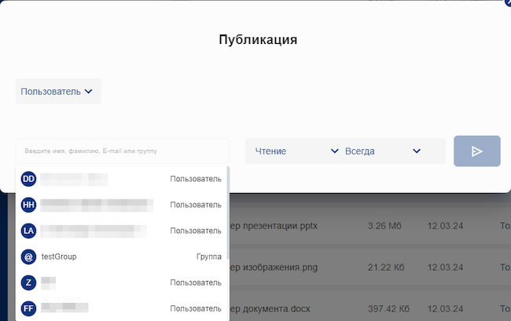Click Пользователь label in the HH row
511x321 pixels.
pos(196,205)
